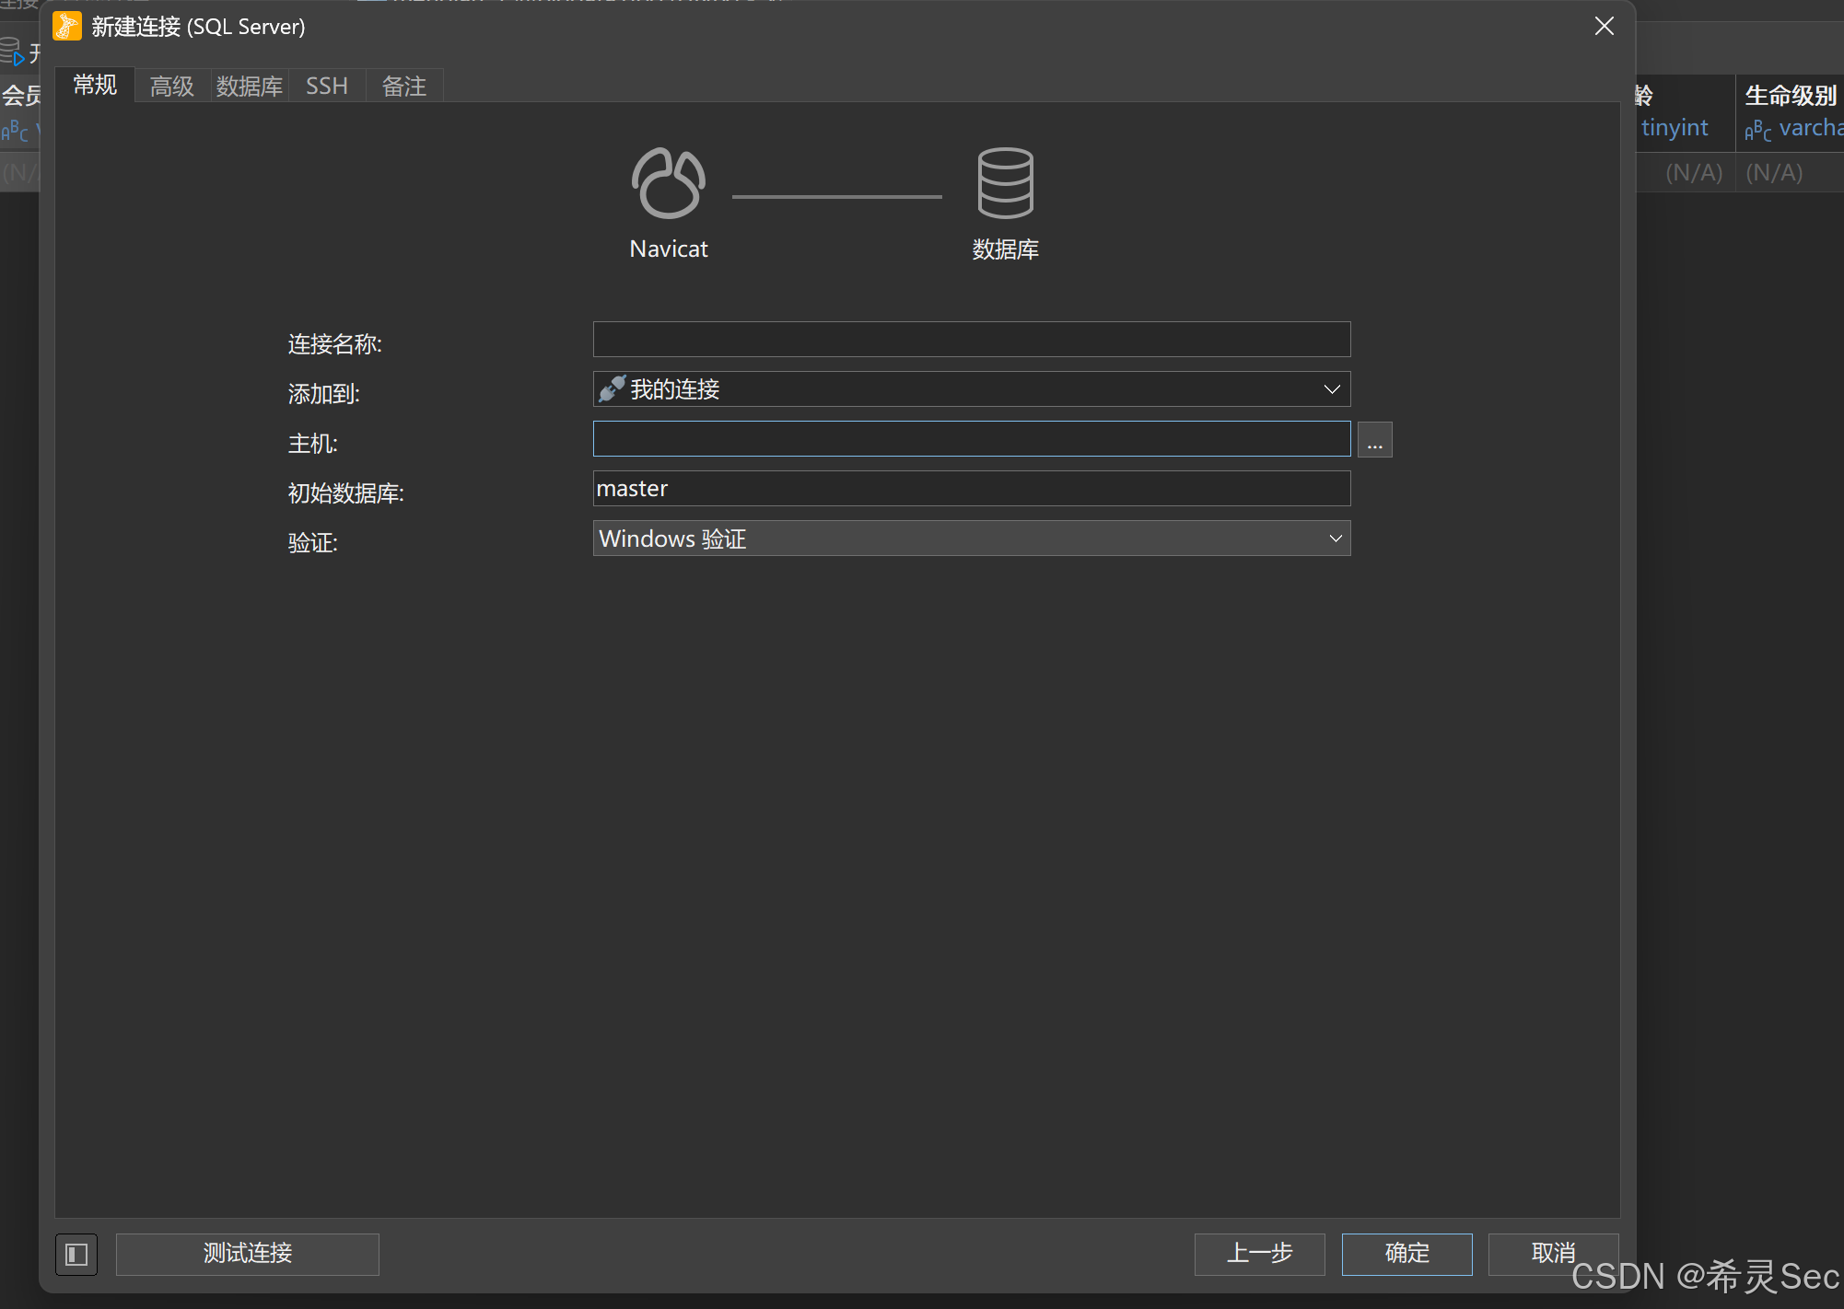Screen dimensions: 1844x1309
Task: Cancel the dialog with 取消
Action: (1554, 1254)
